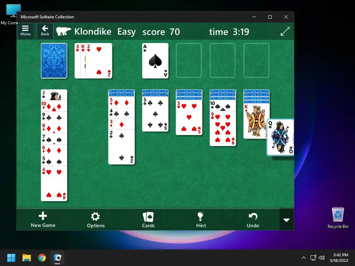Click the Easy difficulty label
This screenshot has height=266, width=355.
pyautogui.click(x=126, y=32)
